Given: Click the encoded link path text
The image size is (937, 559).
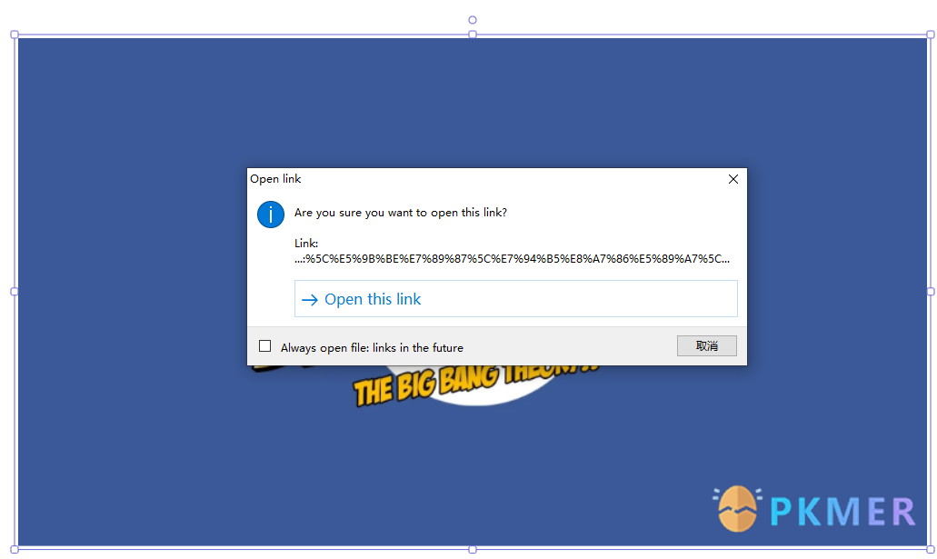Looking at the screenshot, I should coord(512,259).
